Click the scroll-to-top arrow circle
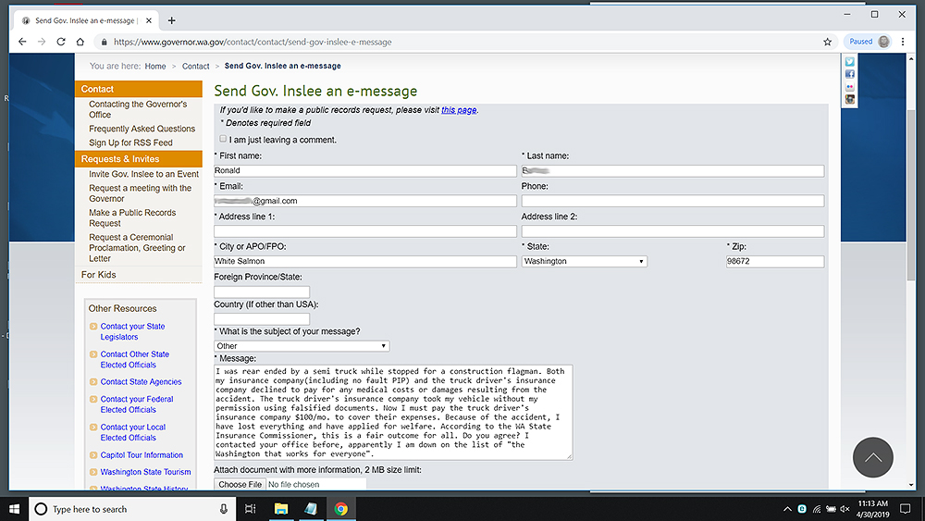Viewport: 925px width, 521px height. (872, 457)
